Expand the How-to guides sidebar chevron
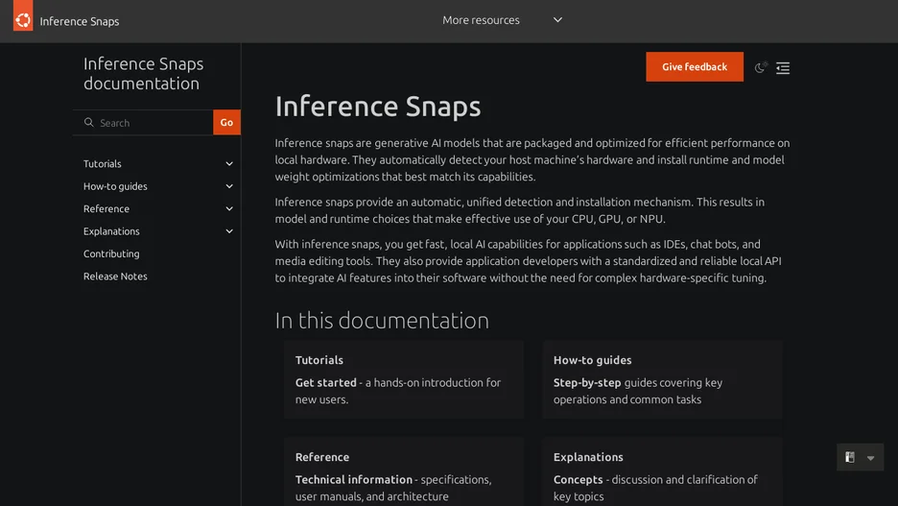898x506 pixels. 229,186
